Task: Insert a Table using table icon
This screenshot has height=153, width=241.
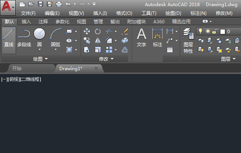Action: 170,50
